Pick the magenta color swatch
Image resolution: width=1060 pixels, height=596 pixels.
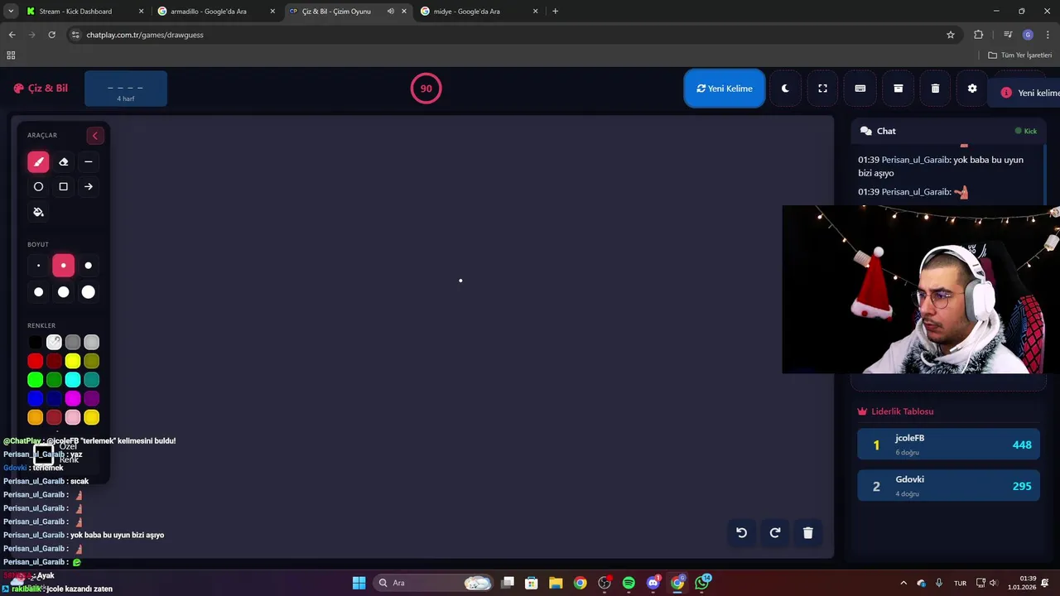(x=73, y=399)
